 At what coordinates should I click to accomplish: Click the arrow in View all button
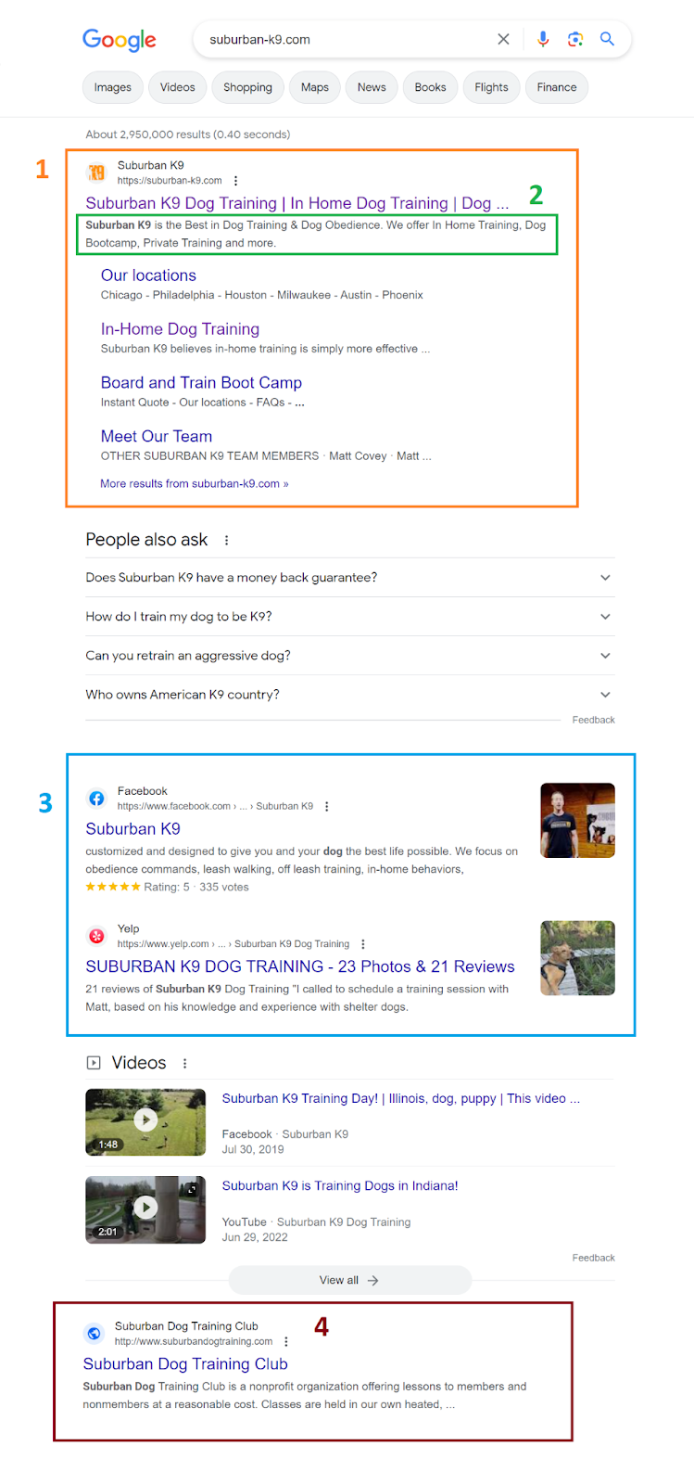(372, 1280)
